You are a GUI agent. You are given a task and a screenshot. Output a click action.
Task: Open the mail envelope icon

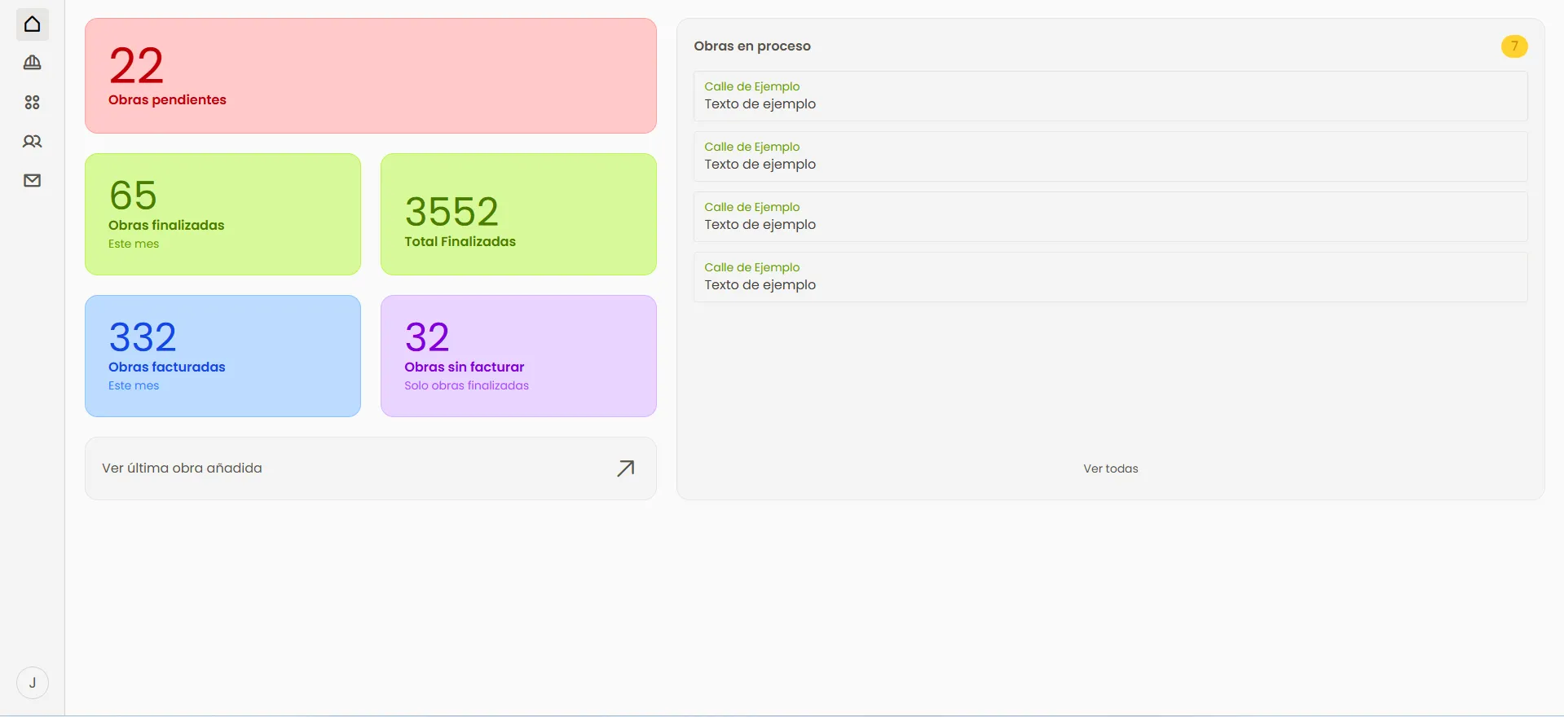click(33, 181)
